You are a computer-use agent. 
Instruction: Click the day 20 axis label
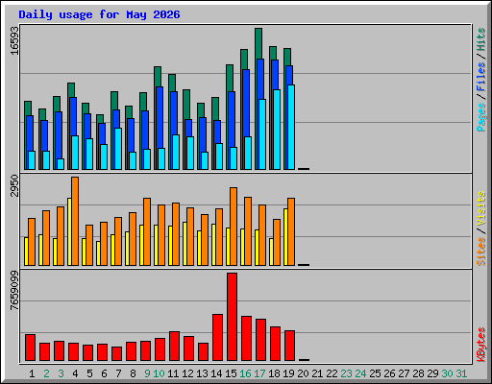303,373
